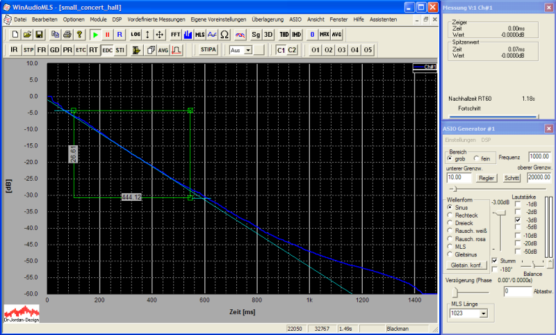The image size is (556, 335).
Task: Click the Frequenz input field
Action: [539, 156]
